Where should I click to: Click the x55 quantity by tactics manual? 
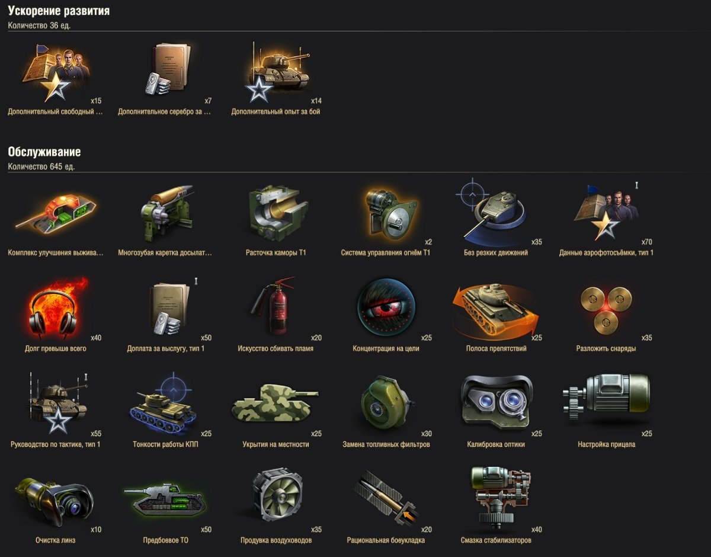96,434
